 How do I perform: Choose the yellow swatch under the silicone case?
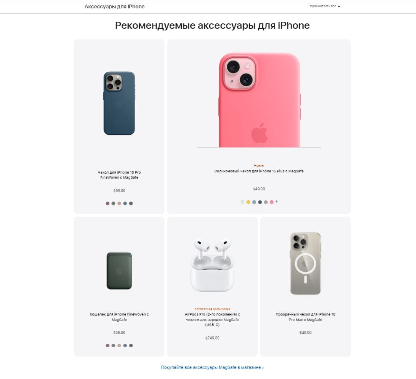pyautogui.click(x=248, y=202)
